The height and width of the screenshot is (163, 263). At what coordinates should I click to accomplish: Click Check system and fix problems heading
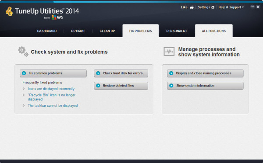tap(69, 52)
